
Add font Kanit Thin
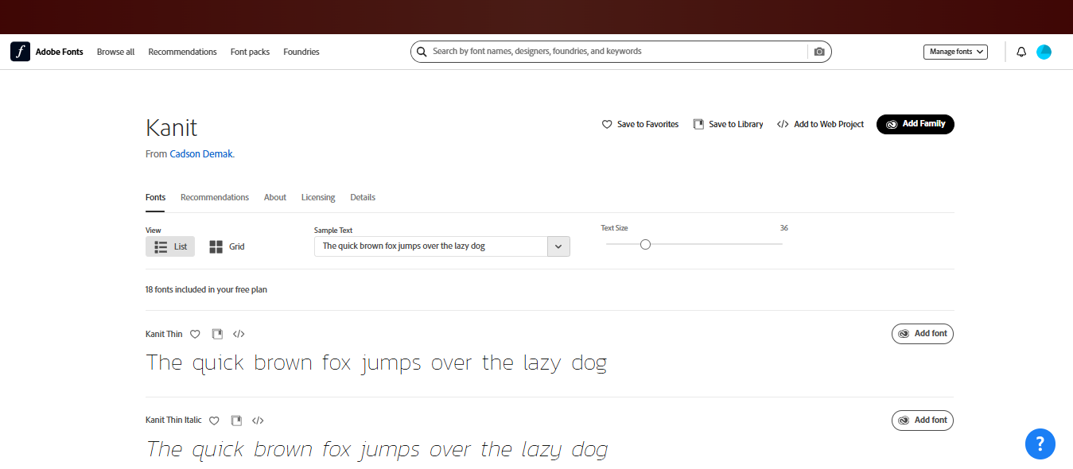coord(923,334)
